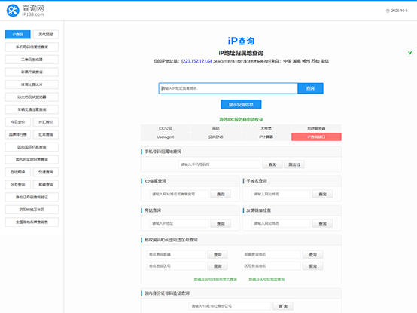Open 外汇牌价 in the sidebar
The width and height of the screenshot is (417, 313).
click(x=46, y=122)
